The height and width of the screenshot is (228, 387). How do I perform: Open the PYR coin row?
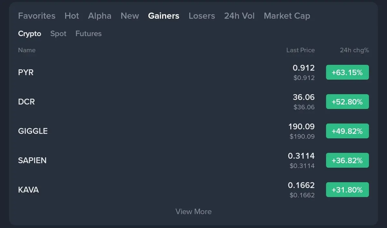26,72
